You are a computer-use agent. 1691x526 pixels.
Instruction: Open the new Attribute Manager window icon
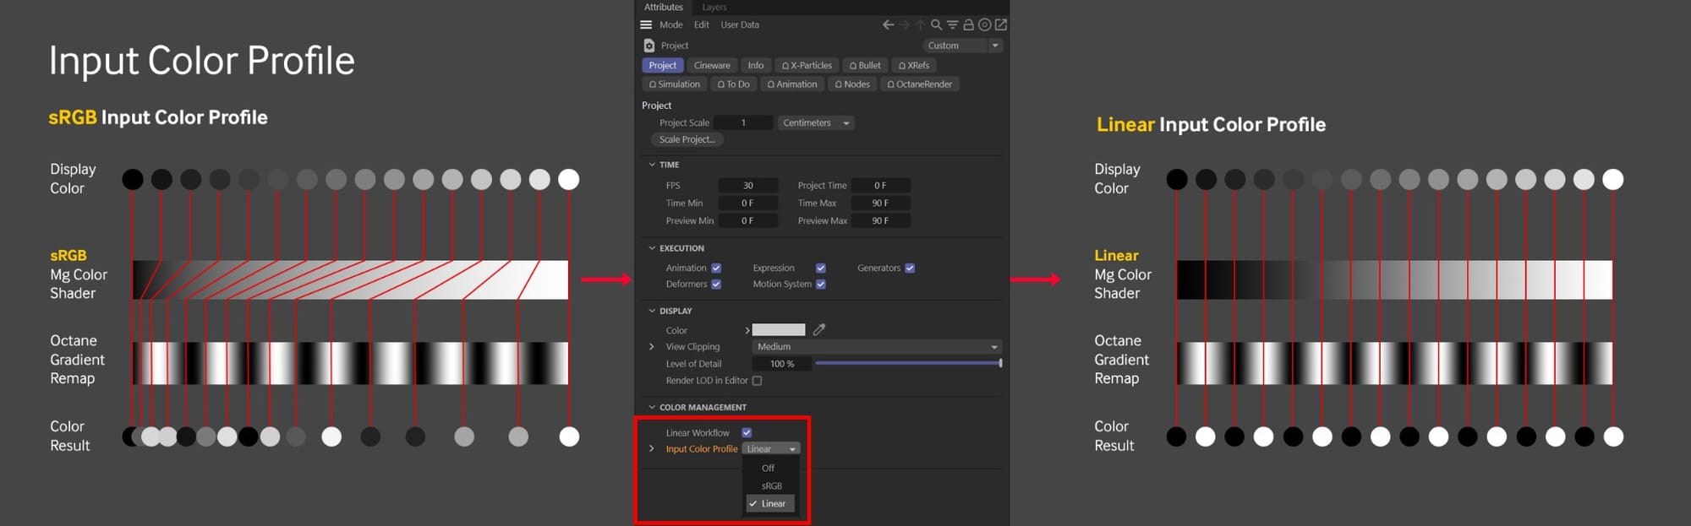(1001, 24)
